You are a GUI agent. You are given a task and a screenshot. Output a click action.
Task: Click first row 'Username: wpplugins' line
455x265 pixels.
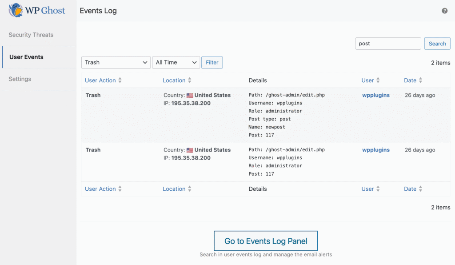coord(275,103)
